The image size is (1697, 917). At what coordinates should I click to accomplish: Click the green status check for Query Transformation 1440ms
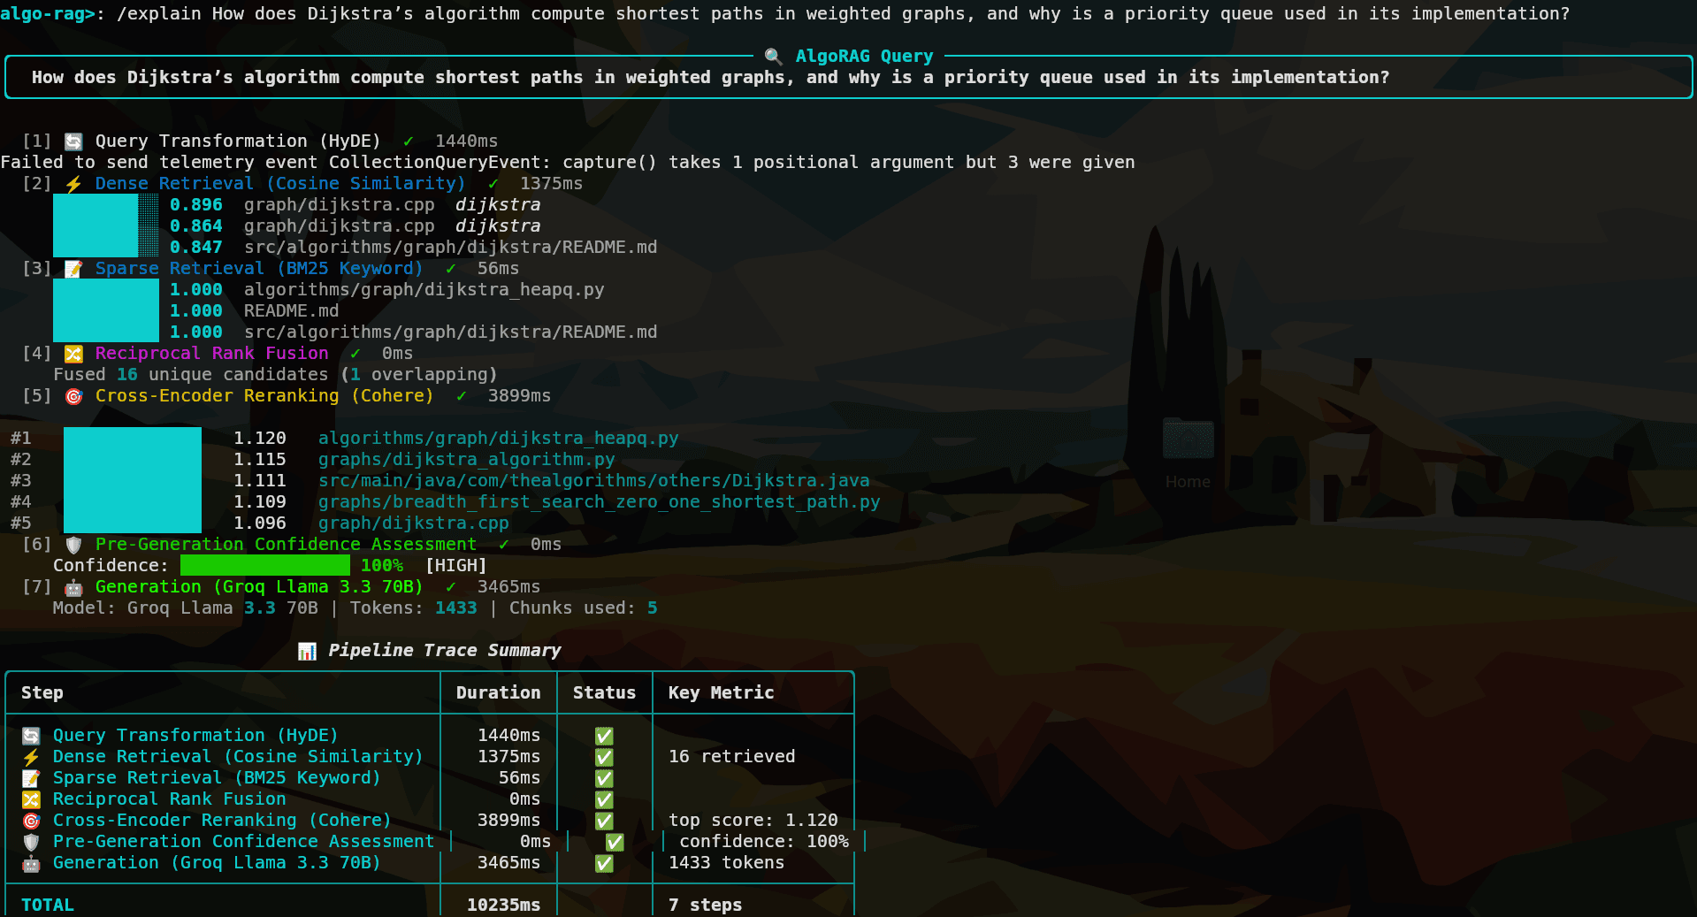click(604, 736)
